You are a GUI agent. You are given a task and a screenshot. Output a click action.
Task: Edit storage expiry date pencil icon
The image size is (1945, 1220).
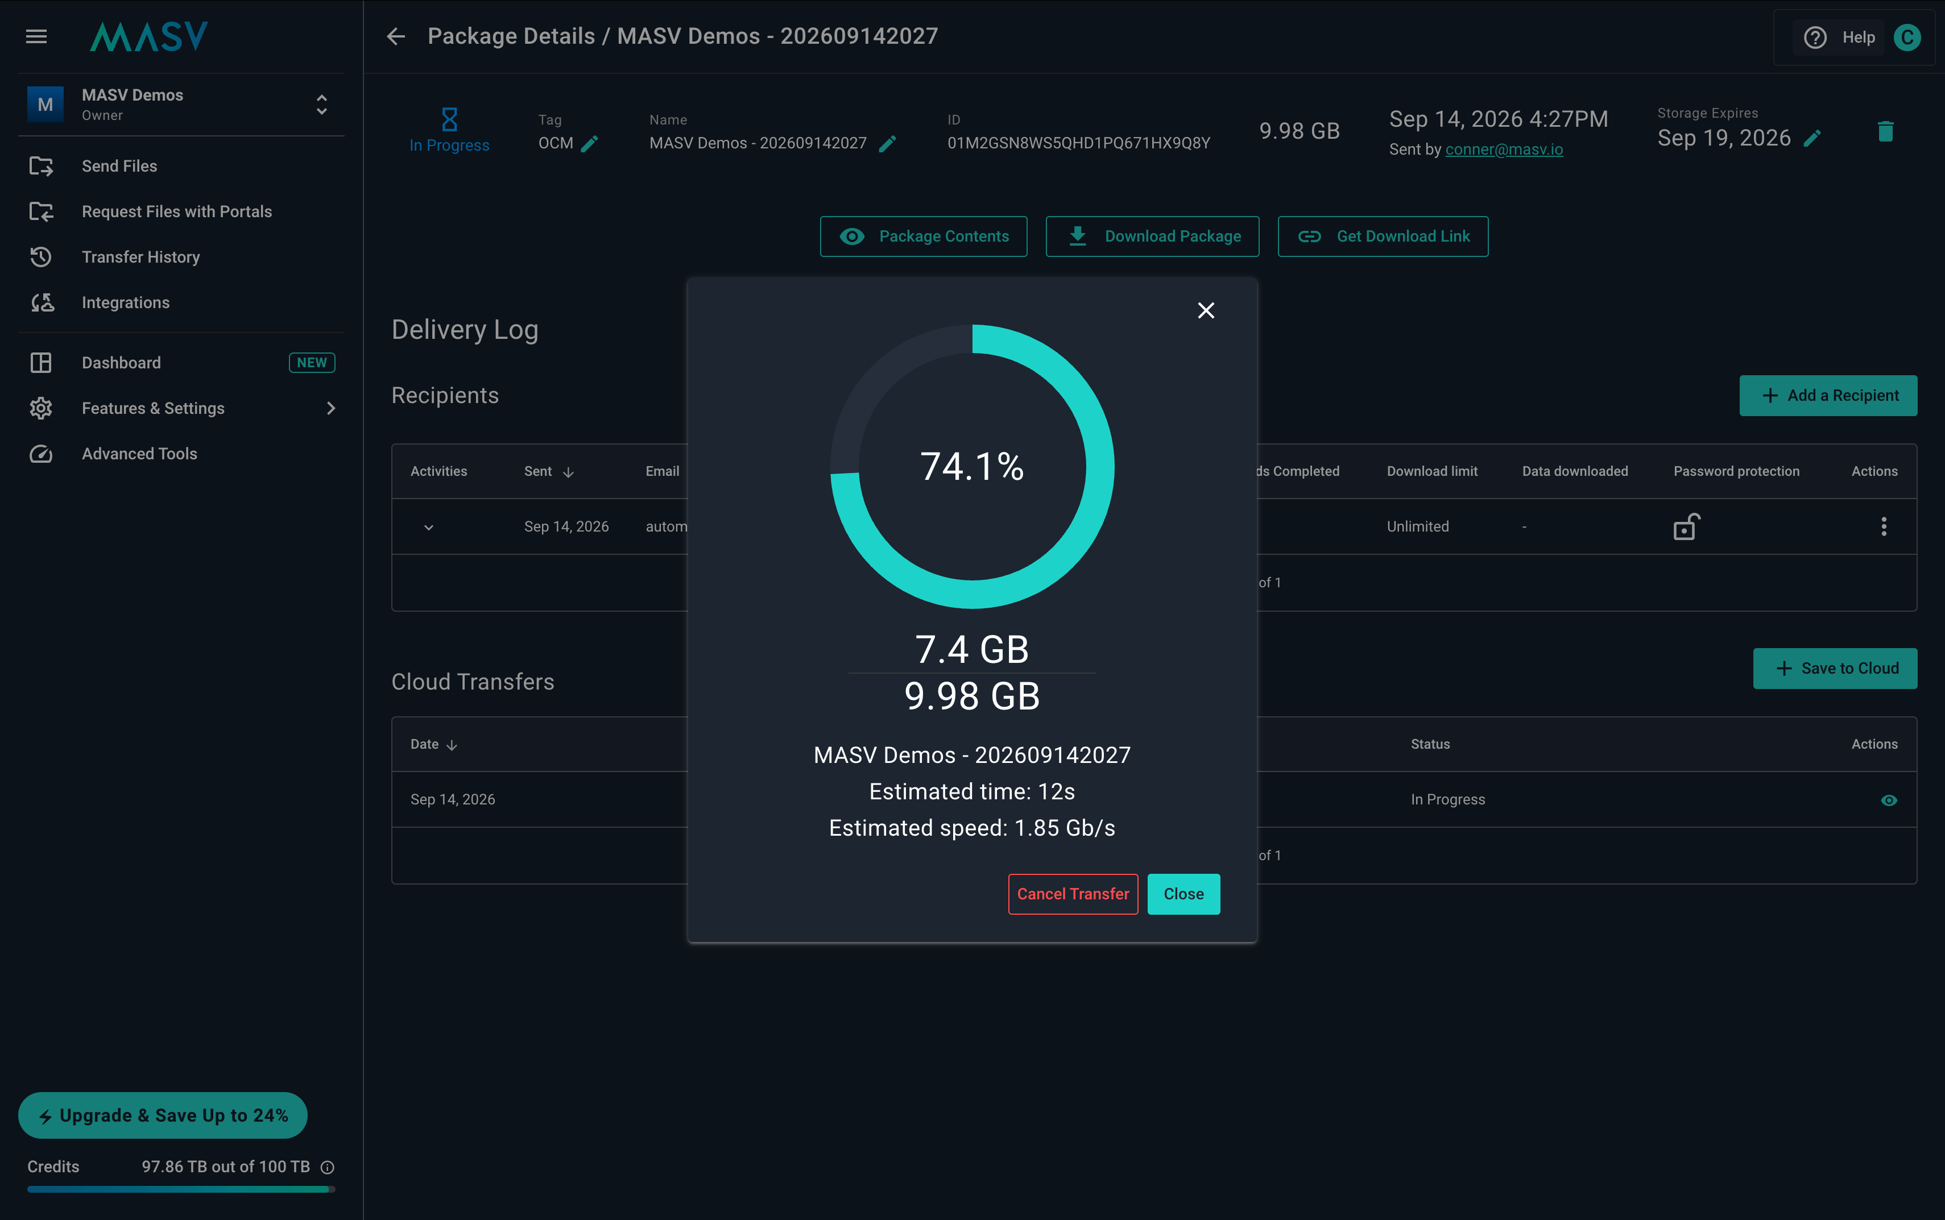[x=1812, y=139]
